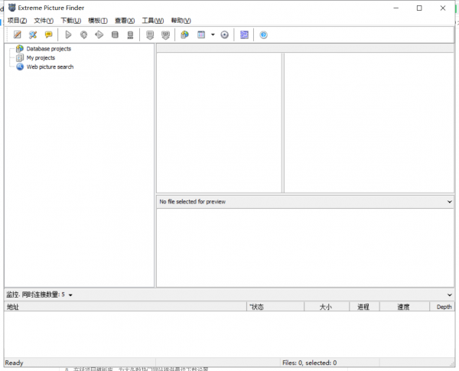Open simultaneous connections count dropdown
Viewport: 459px width, 371px height.
(70, 295)
